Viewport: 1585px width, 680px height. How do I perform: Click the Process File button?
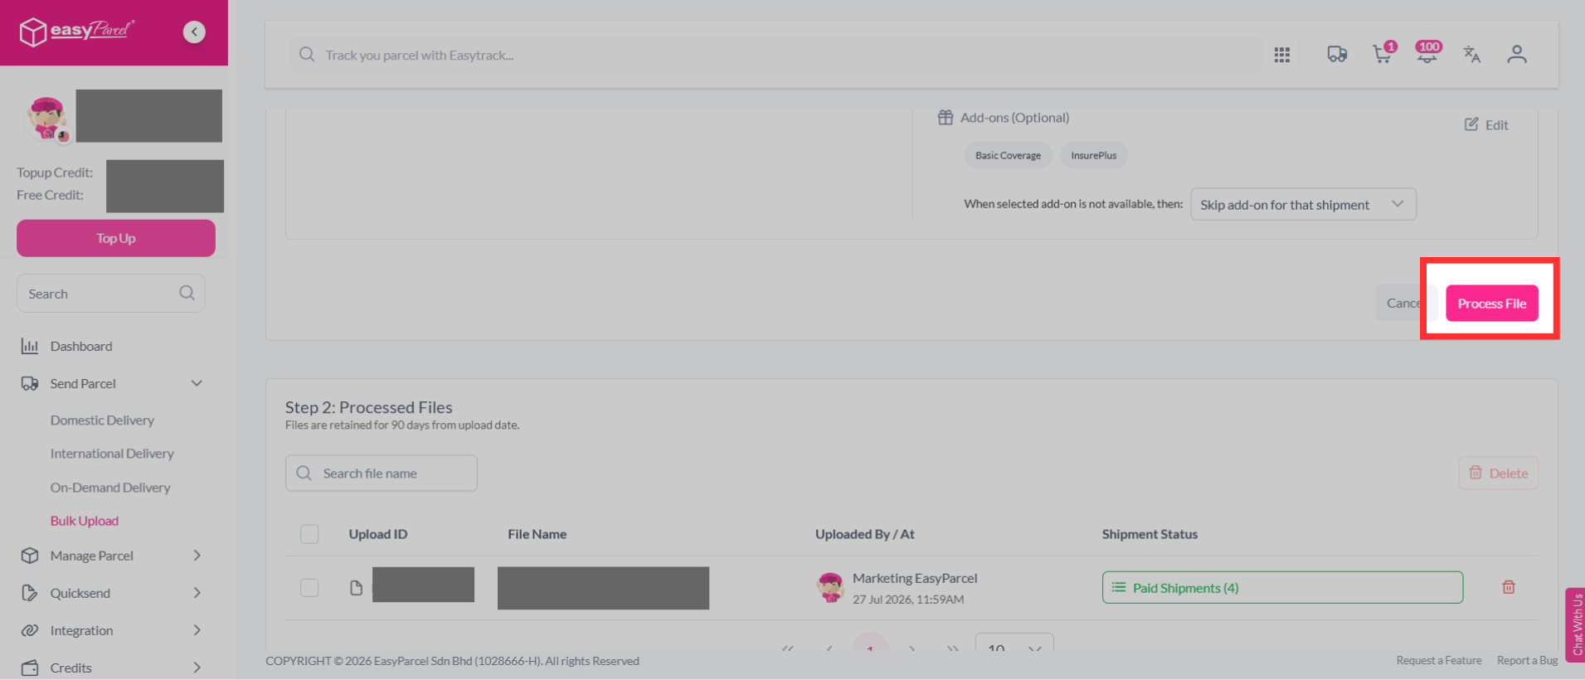1491,304
